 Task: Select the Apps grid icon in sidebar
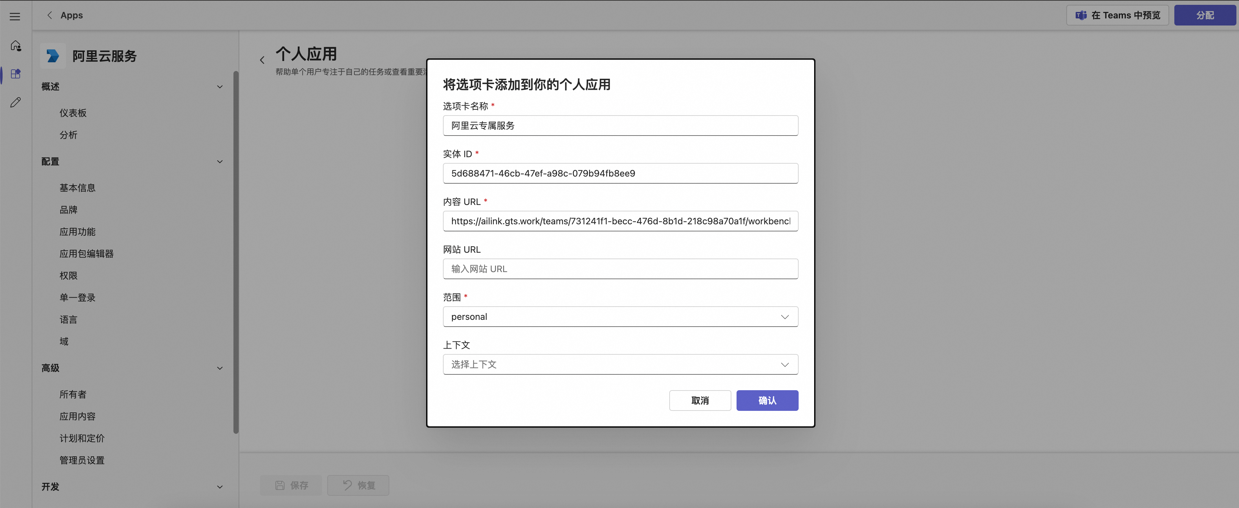click(x=16, y=74)
